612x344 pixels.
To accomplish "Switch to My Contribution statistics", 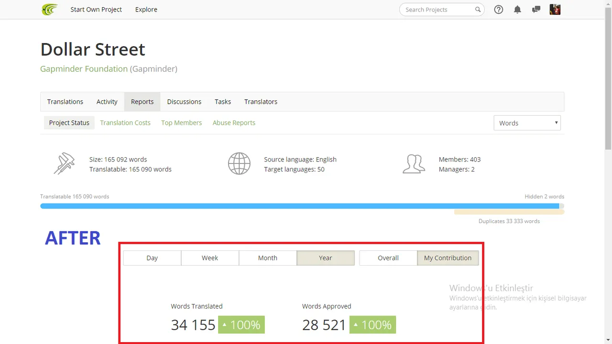I will [448, 258].
